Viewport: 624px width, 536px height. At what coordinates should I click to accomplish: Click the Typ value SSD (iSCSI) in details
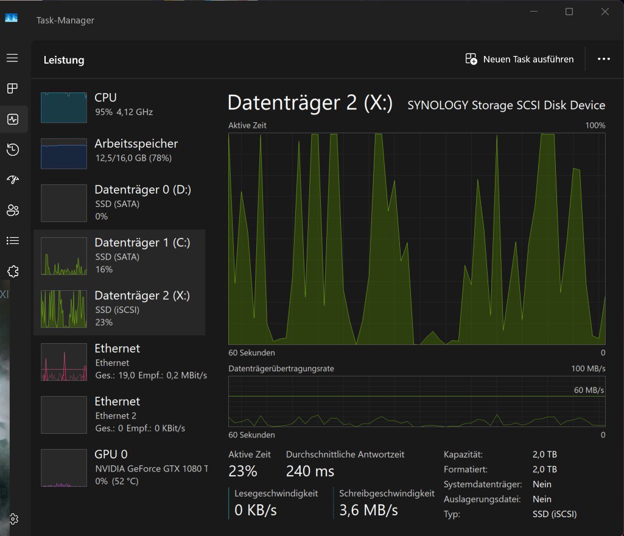click(555, 514)
